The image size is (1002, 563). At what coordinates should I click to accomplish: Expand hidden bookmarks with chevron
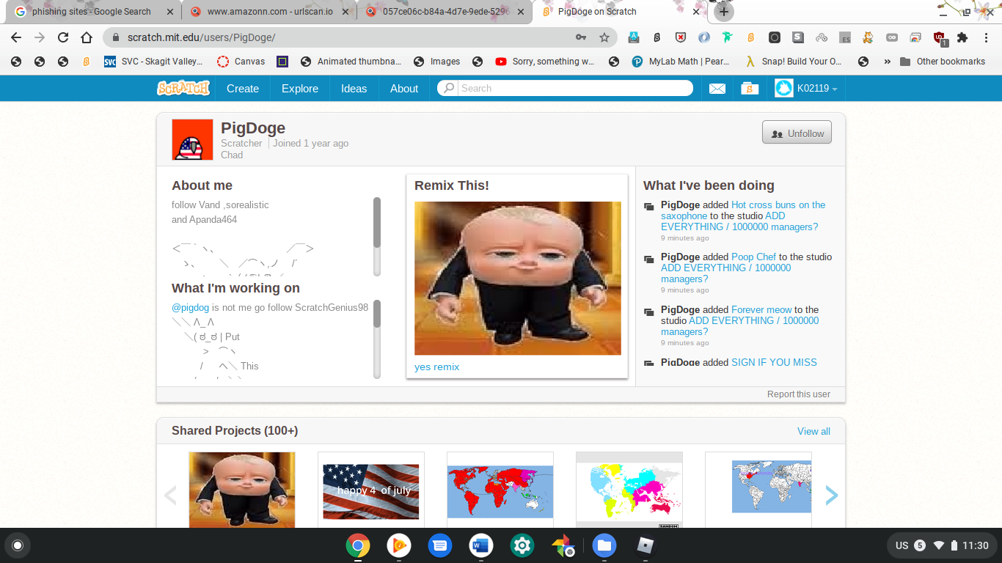[887, 62]
